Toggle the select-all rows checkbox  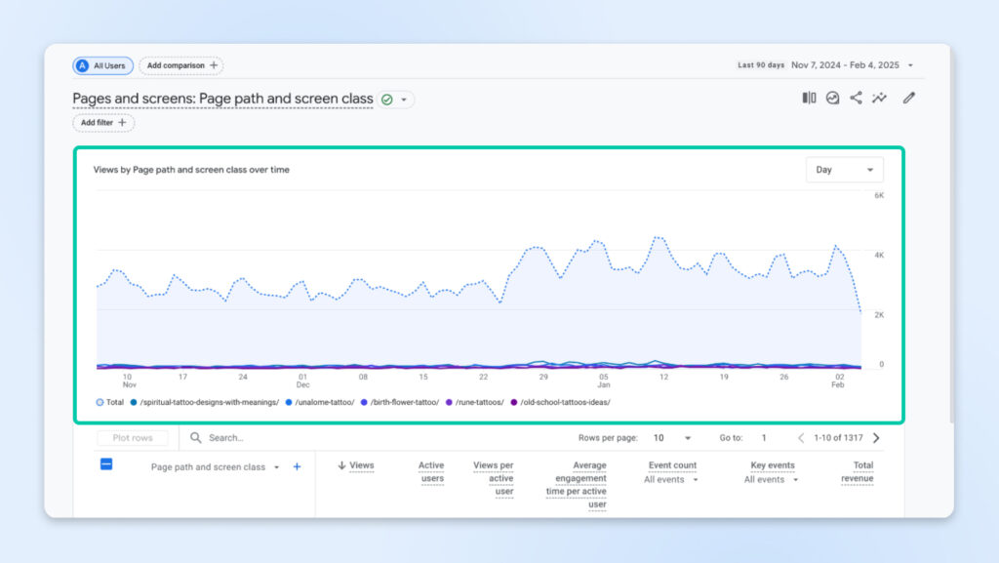coord(106,464)
